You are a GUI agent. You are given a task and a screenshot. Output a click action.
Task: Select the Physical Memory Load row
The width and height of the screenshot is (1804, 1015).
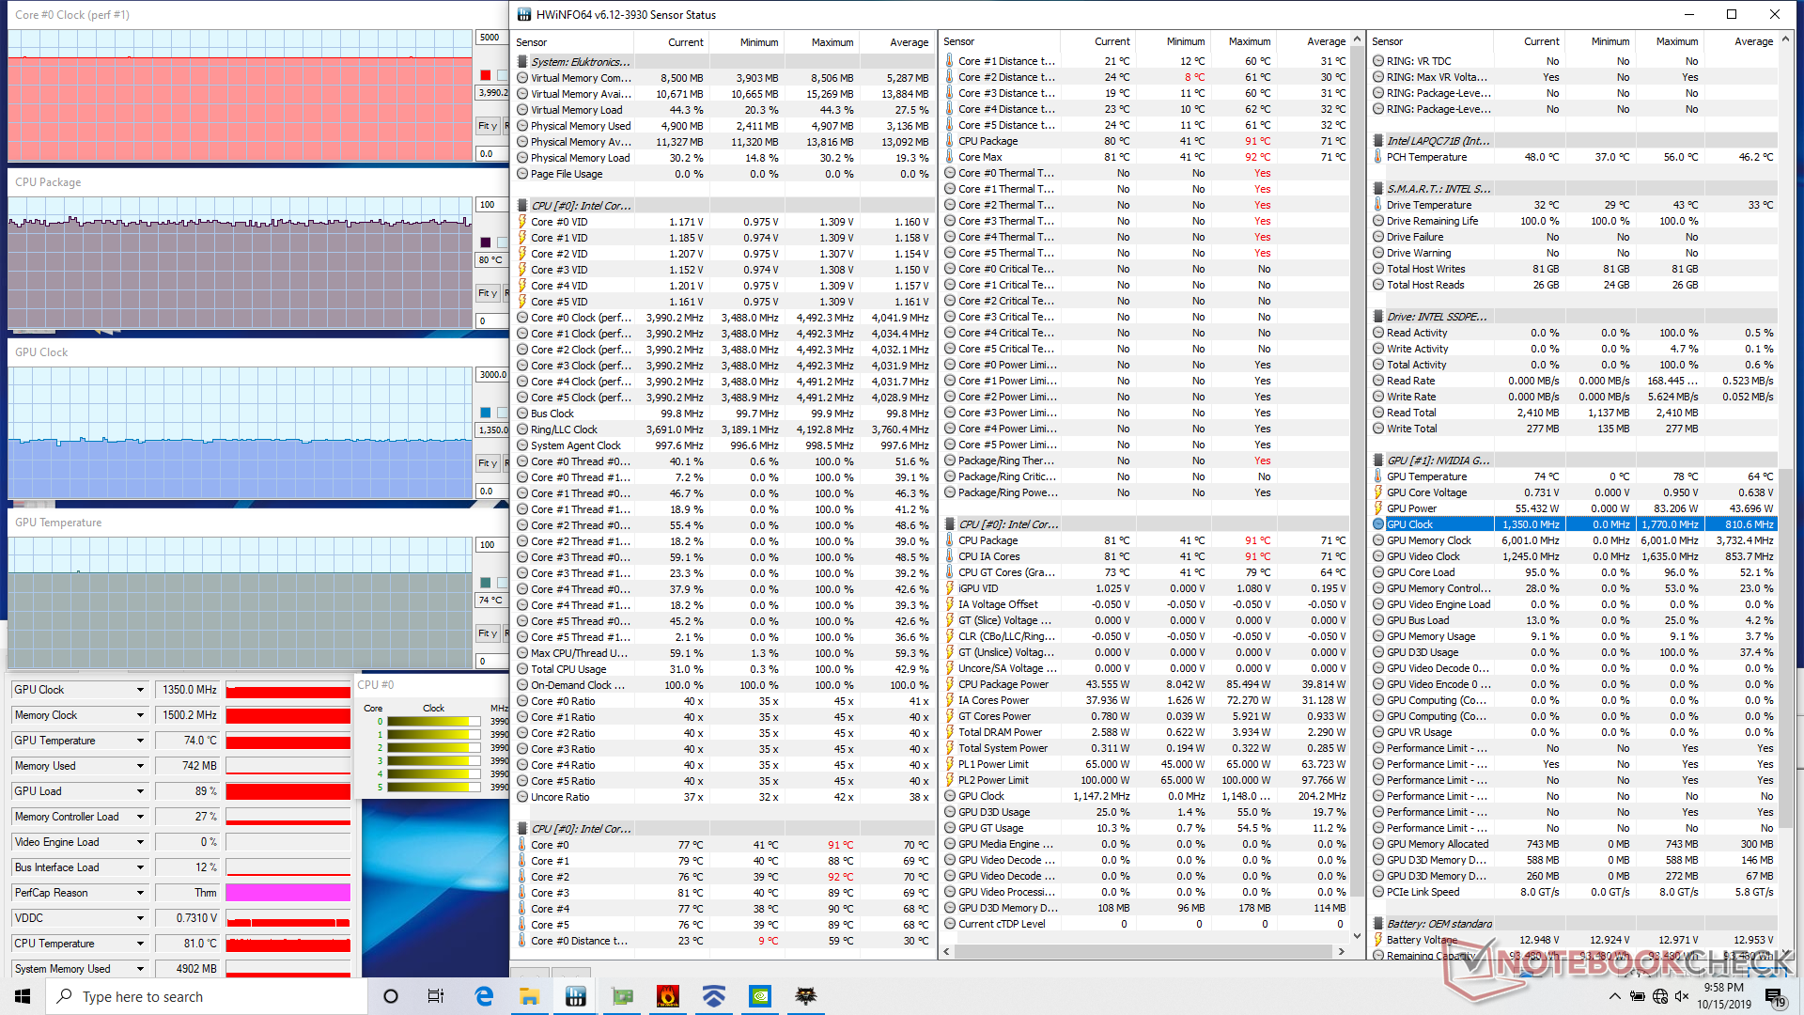723,158
